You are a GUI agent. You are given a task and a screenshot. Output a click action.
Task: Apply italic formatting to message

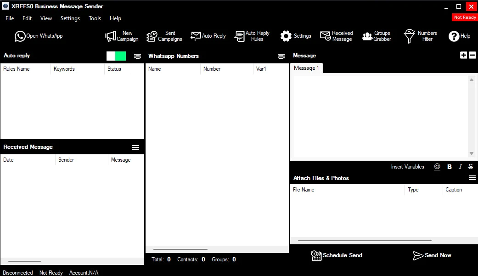coord(460,167)
